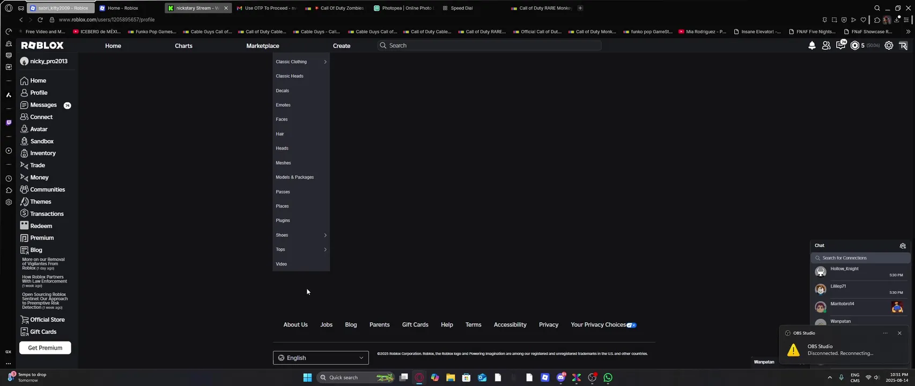Open the English language dropdown
Viewport: 915px width, 386px height.
(x=321, y=358)
